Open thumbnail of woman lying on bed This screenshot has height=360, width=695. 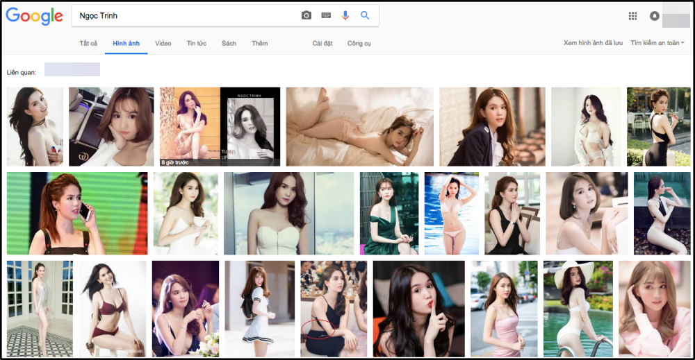[360, 126]
